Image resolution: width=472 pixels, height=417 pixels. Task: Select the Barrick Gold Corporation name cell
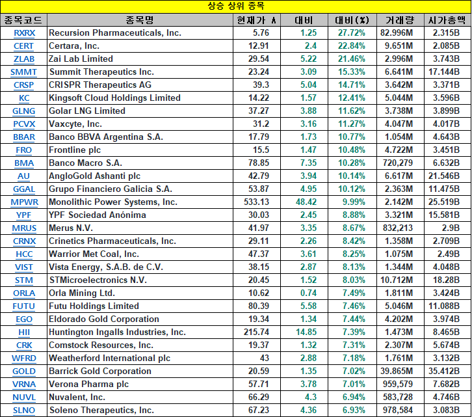(x=140, y=371)
